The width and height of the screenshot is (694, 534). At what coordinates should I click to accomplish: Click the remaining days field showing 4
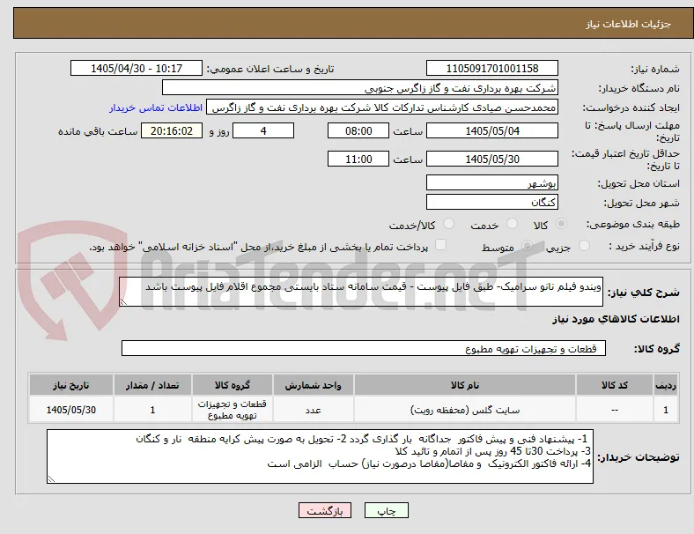coord(263,130)
